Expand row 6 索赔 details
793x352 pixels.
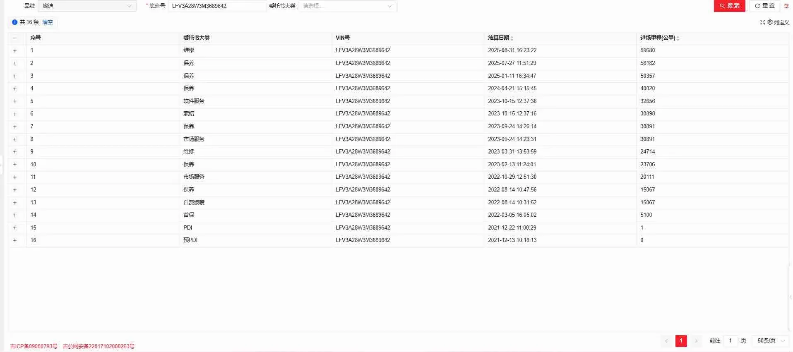(x=15, y=114)
